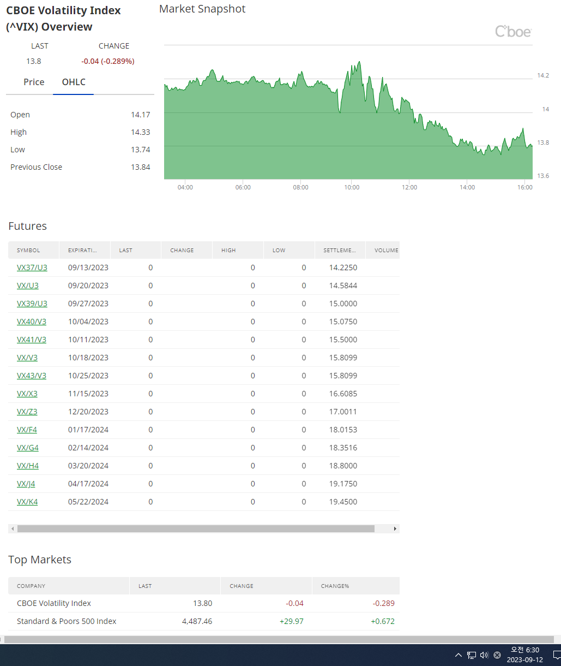561x666 pixels.
Task: Click the Futures table horizontal scrollbar thumb
Action: point(196,528)
